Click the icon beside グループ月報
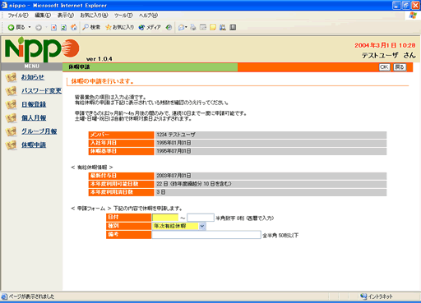The image size is (421, 303). point(12,131)
